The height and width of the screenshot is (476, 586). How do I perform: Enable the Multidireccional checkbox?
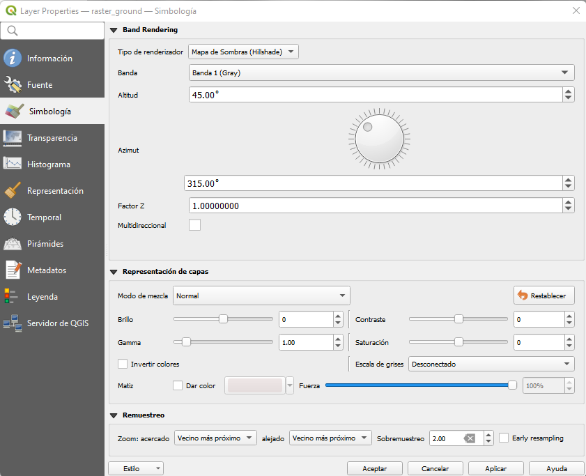(195, 225)
